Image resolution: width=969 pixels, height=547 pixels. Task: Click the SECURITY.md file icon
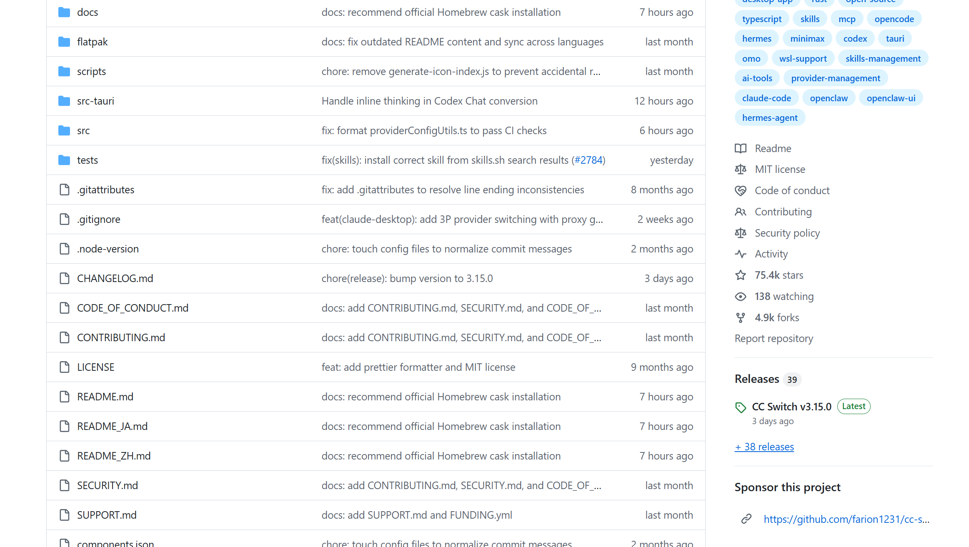(65, 485)
